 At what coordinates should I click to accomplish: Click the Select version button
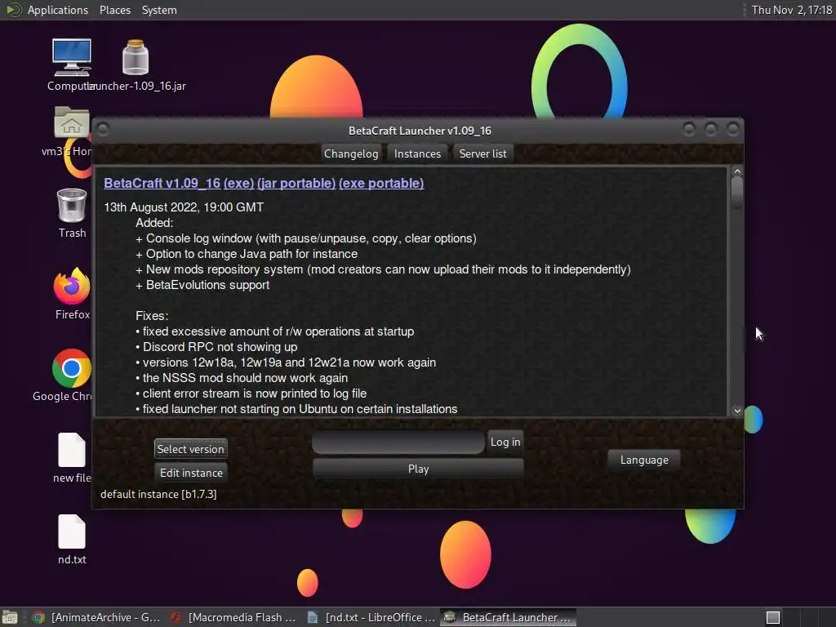[x=191, y=449]
